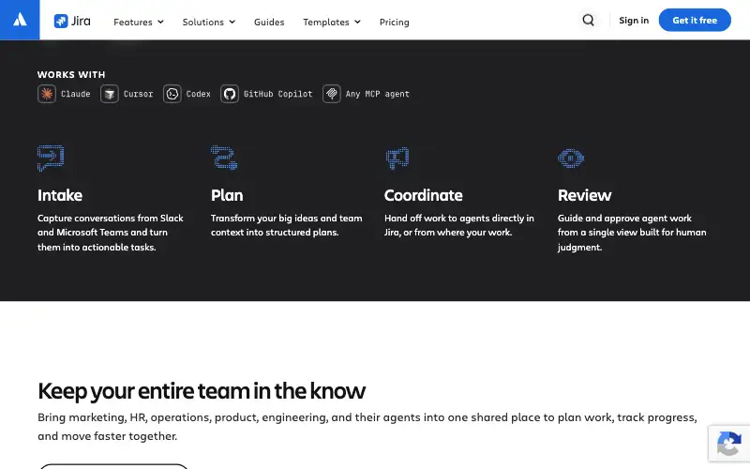The image size is (750, 469).
Task: Click the Review heading
Action: (584, 195)
